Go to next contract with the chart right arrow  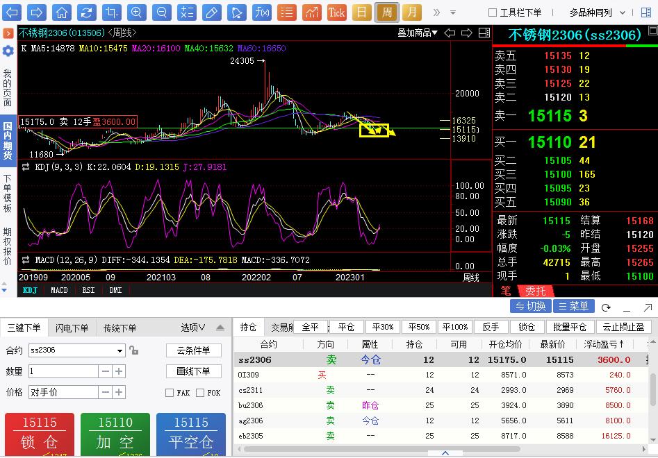click(467, 33)
